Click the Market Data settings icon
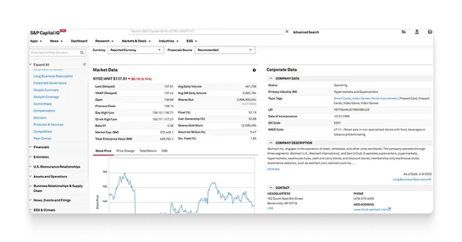This screenshot has height=242, width=462. coord(254,70)
